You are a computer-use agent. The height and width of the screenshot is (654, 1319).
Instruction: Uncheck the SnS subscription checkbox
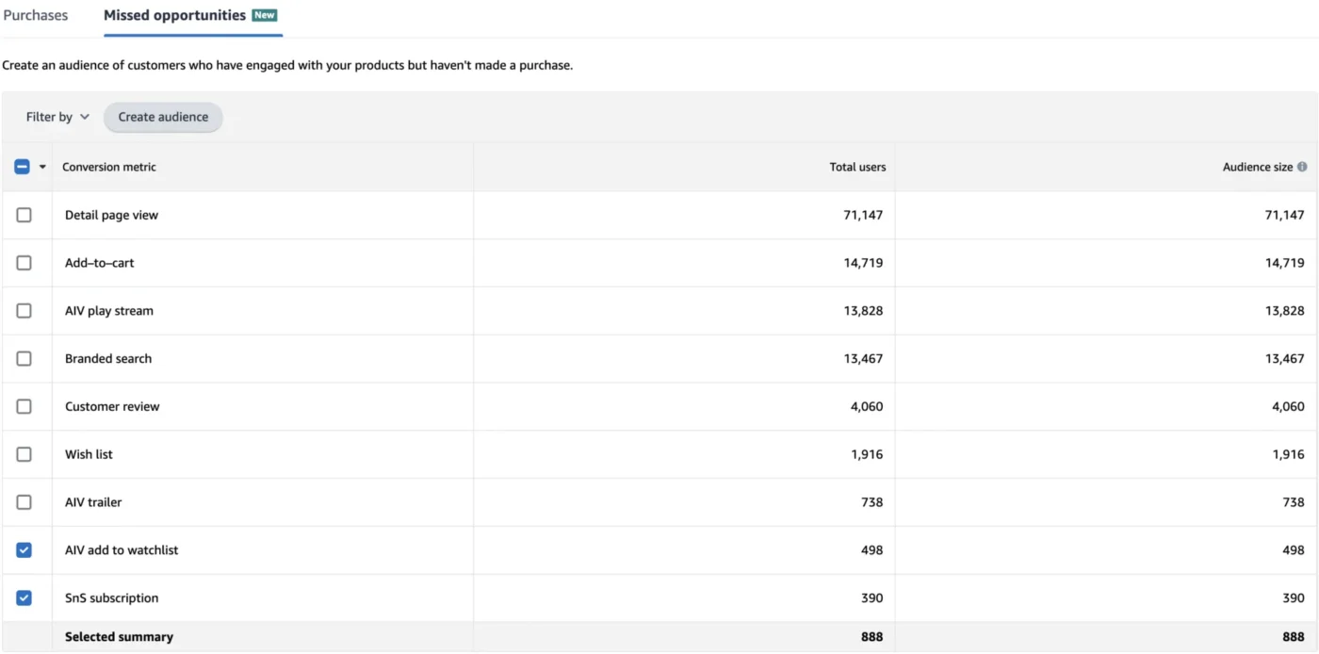(25, 597)
